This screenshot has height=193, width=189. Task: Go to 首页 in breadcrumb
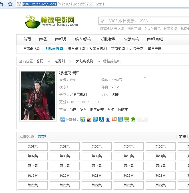pos(39,61)
